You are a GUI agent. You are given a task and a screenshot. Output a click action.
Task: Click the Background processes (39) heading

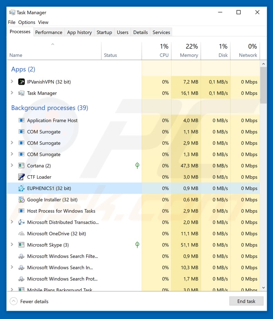click(50, 108)
